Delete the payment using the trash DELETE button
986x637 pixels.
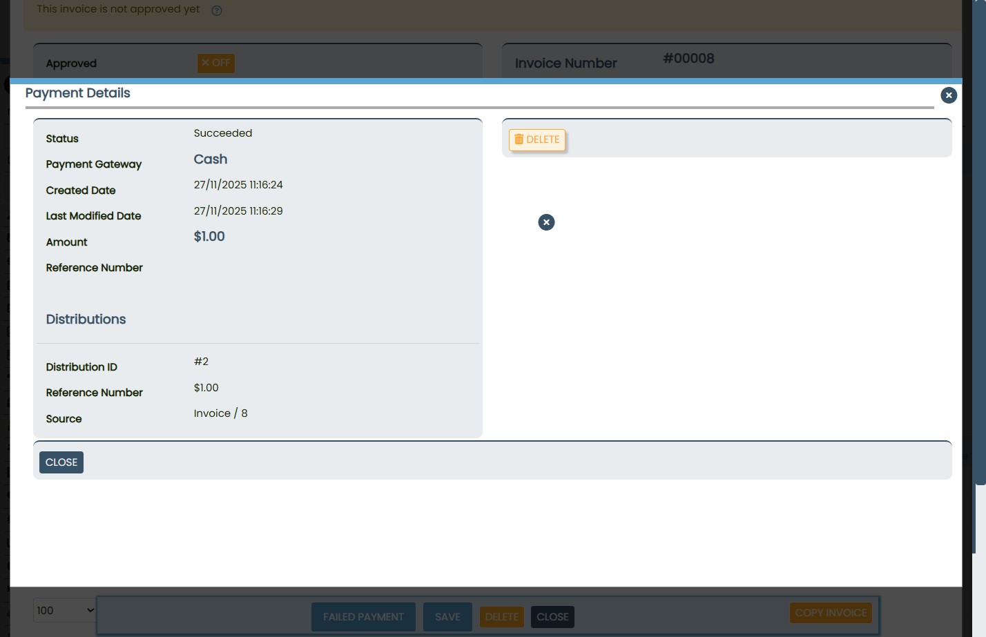coord(537,139)
